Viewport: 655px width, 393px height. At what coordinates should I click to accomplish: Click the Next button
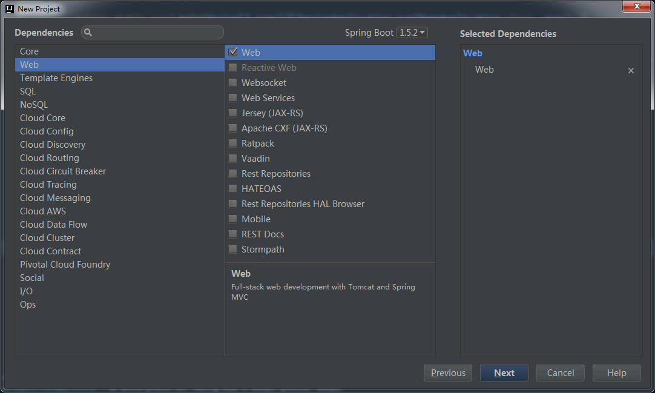(504, 372)
